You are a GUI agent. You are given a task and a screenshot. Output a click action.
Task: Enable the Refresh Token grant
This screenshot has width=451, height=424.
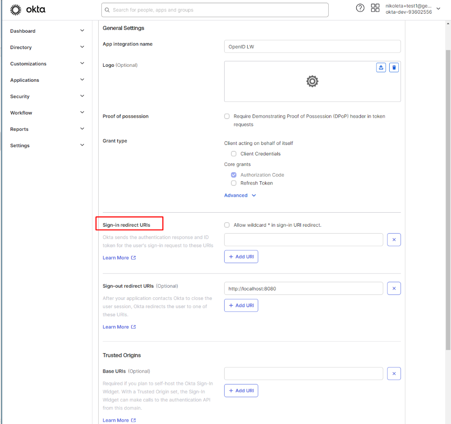click(x=234, y=183)
